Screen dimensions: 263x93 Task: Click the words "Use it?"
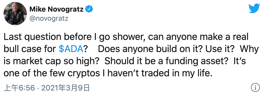point(221,49)
